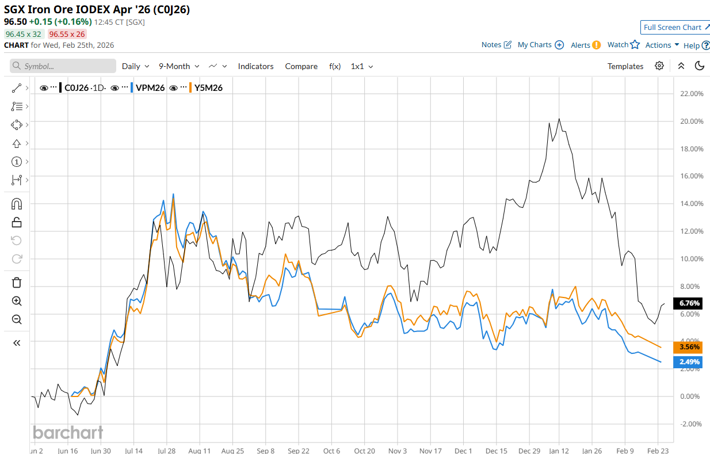Enable magnet snap mode

pos(16,204)
